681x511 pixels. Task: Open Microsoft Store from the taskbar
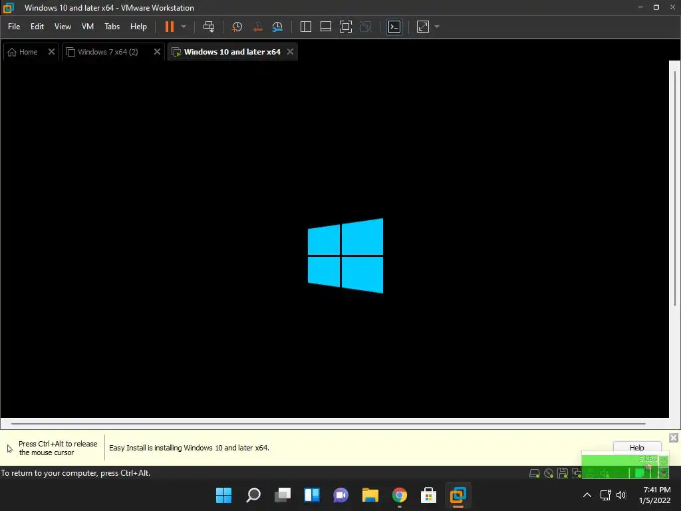click(429, 495)
